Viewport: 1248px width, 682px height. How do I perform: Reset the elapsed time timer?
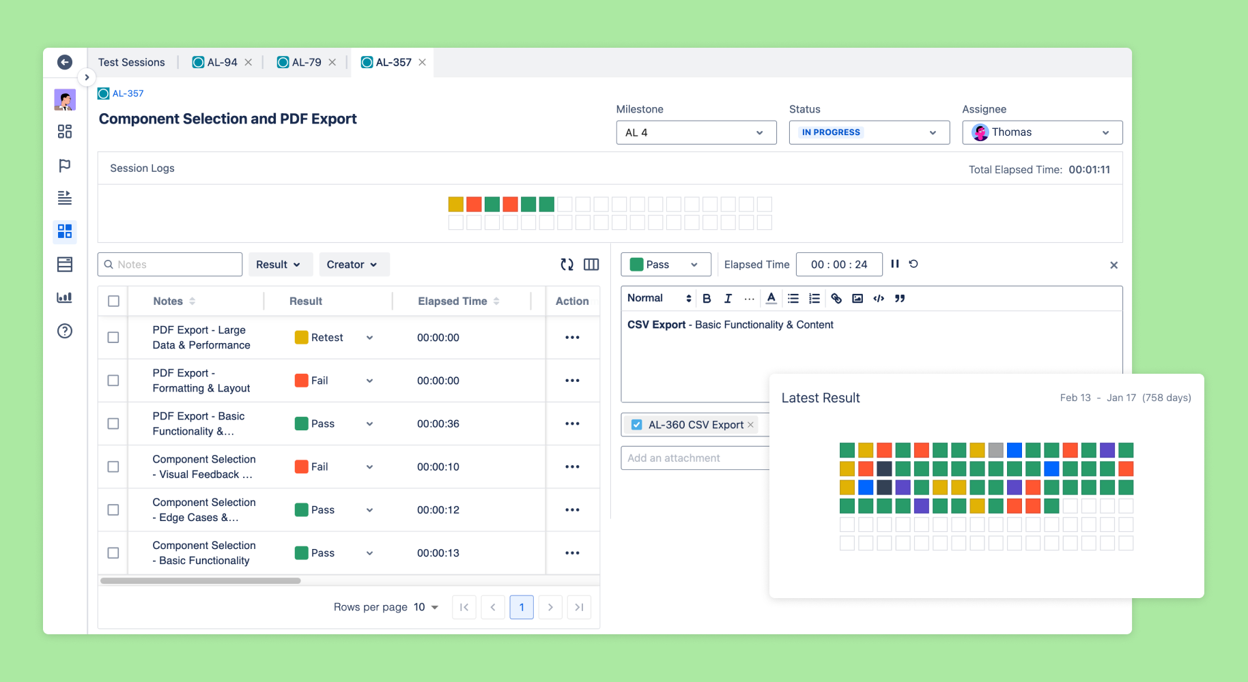pos(913,264)
